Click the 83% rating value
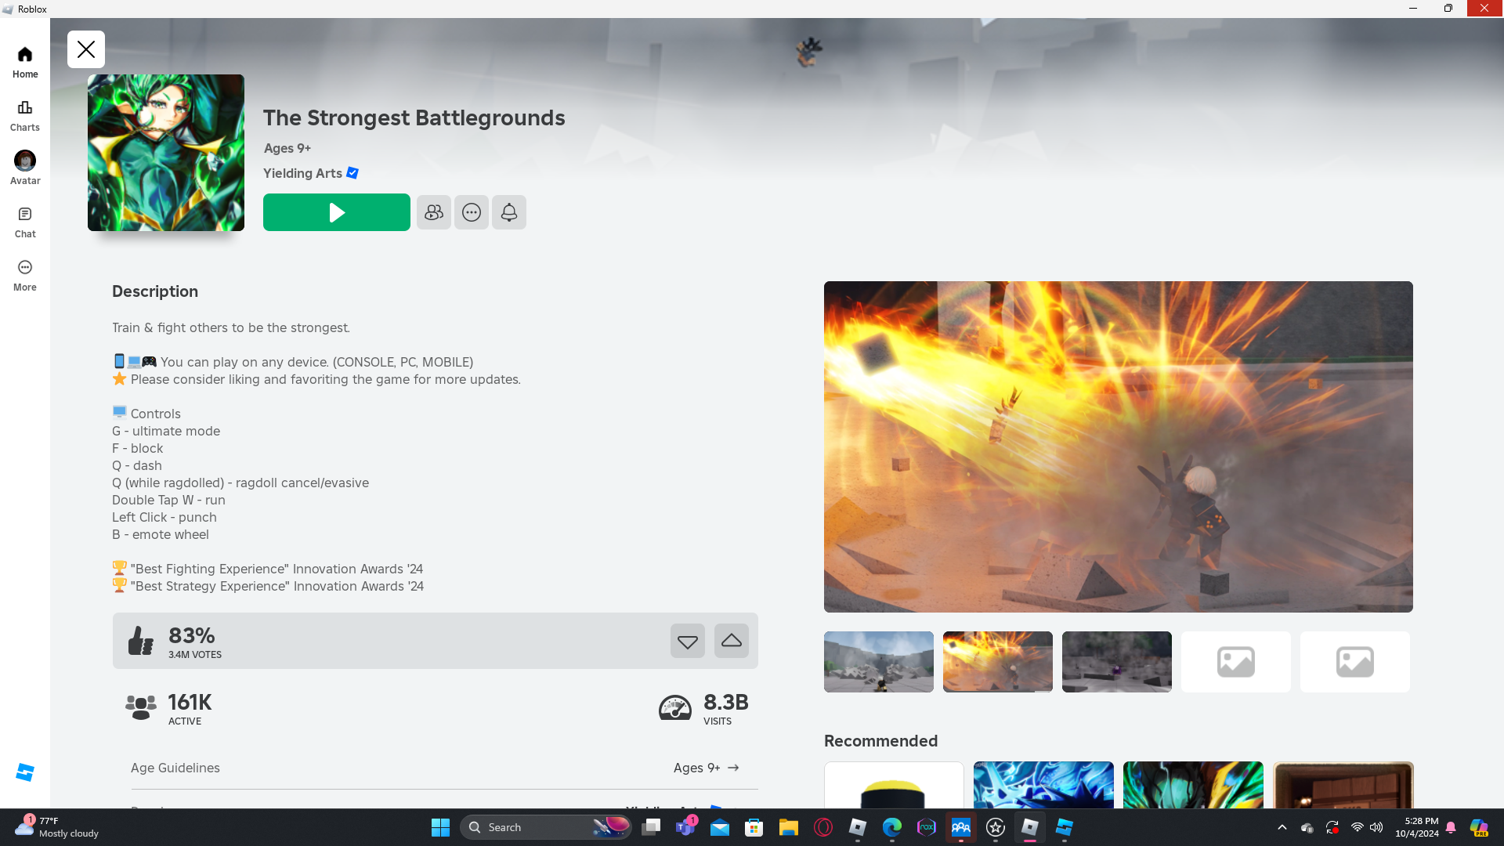1504x846 pixels. 192,635
